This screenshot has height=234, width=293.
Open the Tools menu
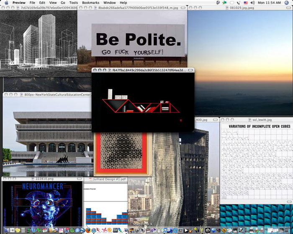(x=73, y=3)
